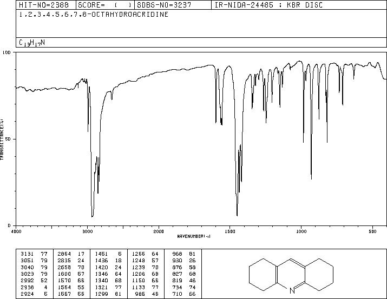The height and width of the screenshot is (299, 387).
Task: Click the 1000 x-axis tick label
Action: click(x=301, y=231)
